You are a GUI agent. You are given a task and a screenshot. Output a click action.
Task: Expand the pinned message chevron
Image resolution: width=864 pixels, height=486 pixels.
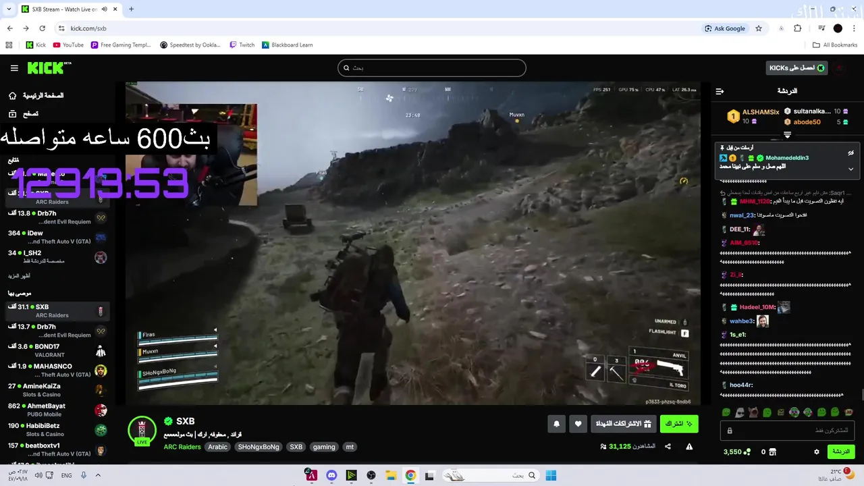pos(850,169)
